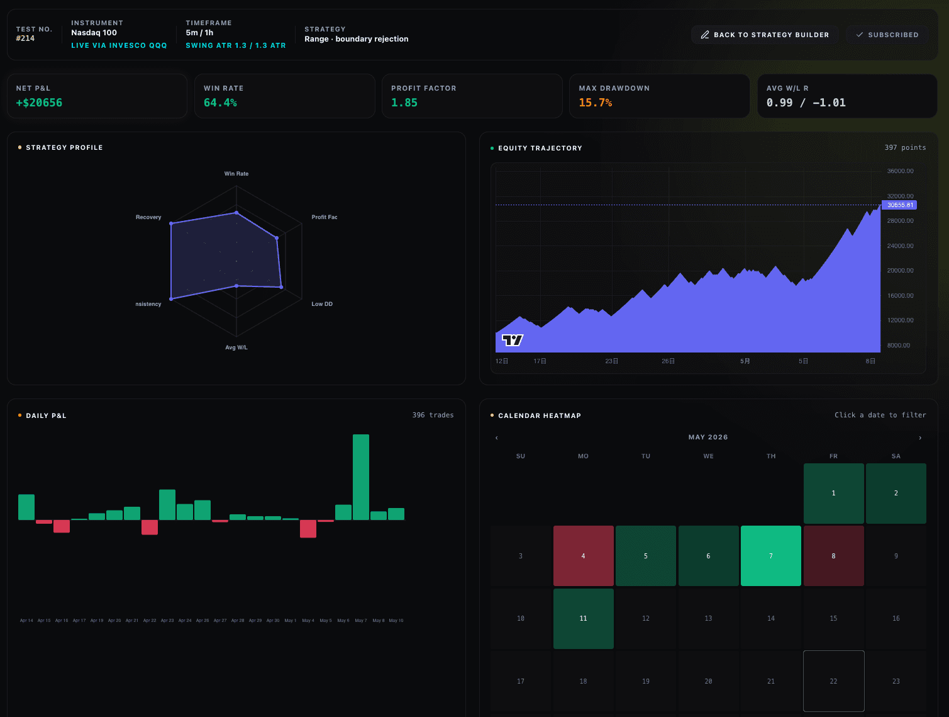Screen dimensions: 949x717
Task: Click the pencil icon in Back to Strategy Builder
Action: coord(705,35)
